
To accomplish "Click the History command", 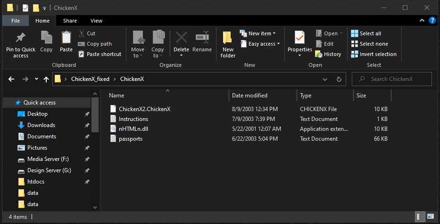I will pyautogui.click(x=328, y=54).
